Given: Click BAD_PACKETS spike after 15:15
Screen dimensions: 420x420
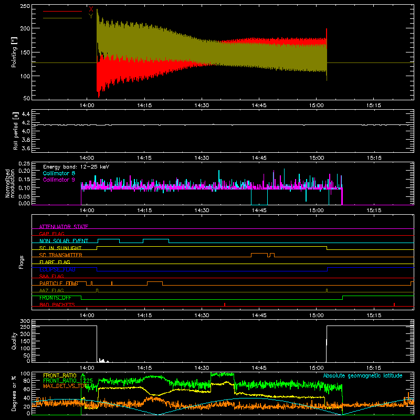Looking at the screenshot, I should 394,304.
